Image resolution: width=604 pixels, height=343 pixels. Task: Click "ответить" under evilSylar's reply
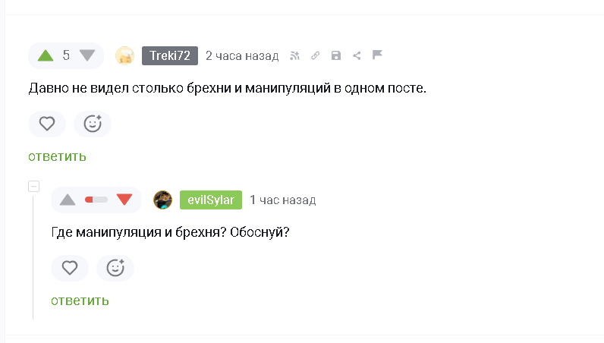point(80,301)
